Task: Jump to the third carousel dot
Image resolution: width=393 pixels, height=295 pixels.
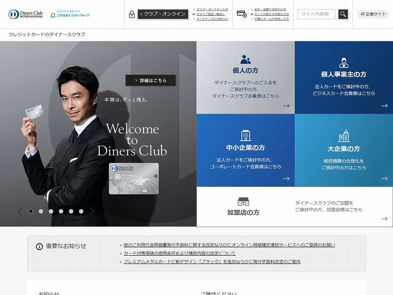Action: (x=51, y=211)
